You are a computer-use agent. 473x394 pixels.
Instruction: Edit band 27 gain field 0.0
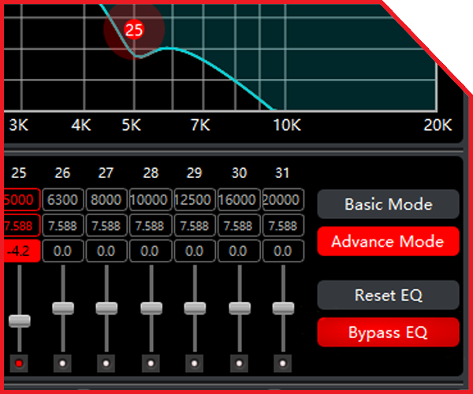point(106,251)
